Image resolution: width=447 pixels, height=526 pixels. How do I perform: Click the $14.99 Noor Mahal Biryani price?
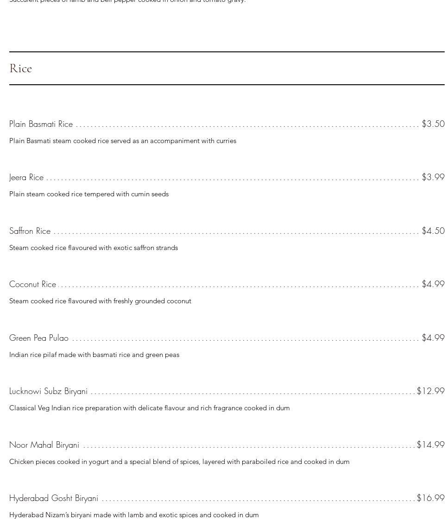[x=430, y=445]
